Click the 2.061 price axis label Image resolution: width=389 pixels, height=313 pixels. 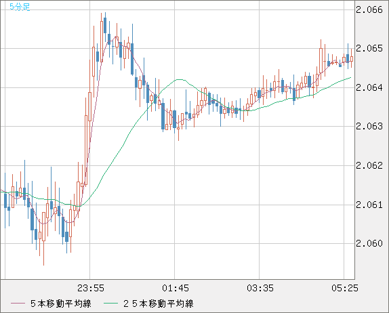(x=369, y=205)
